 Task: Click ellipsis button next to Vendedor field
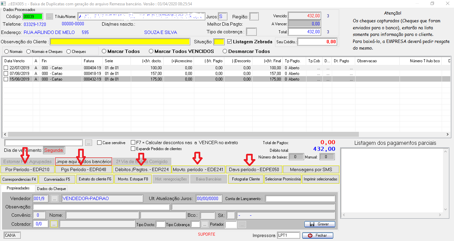click(54, 199)
